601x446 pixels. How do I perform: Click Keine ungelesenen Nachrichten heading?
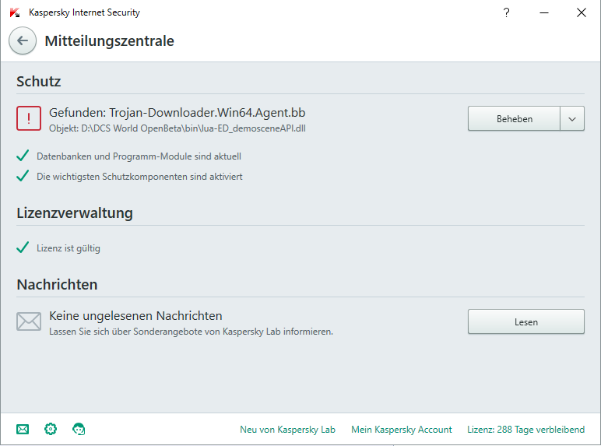(x=135, y=316)
